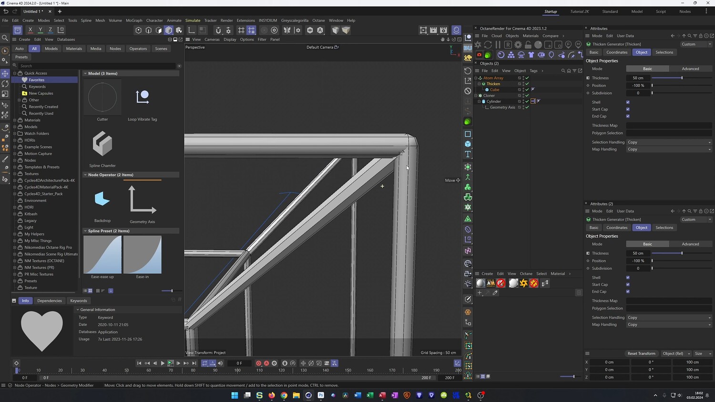The image size is (715, 402).
Task: Click the search magnifier in Objects manager
Action: (x=563, y=71)
